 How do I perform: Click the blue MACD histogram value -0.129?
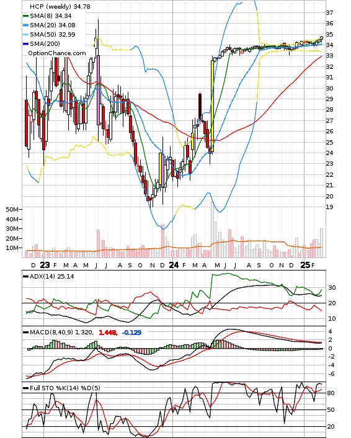132,333
